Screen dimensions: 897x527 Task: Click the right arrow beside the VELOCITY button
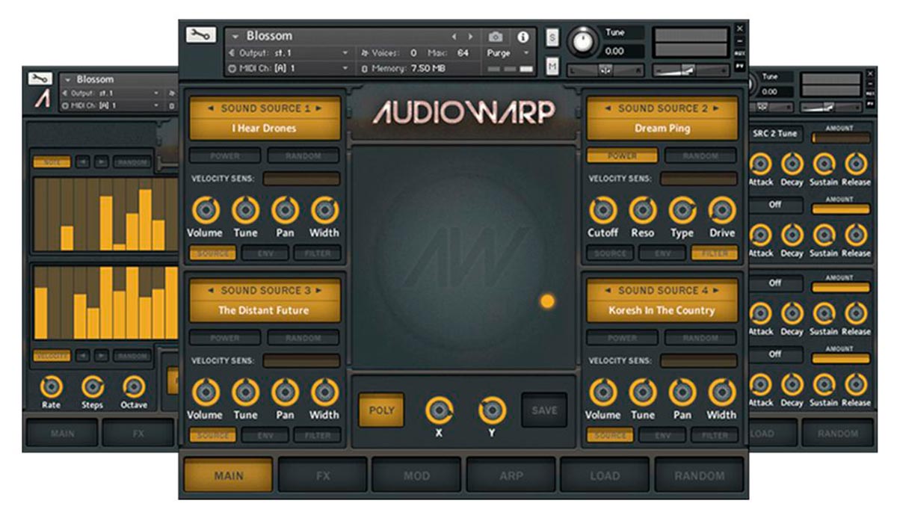point(101,356)
